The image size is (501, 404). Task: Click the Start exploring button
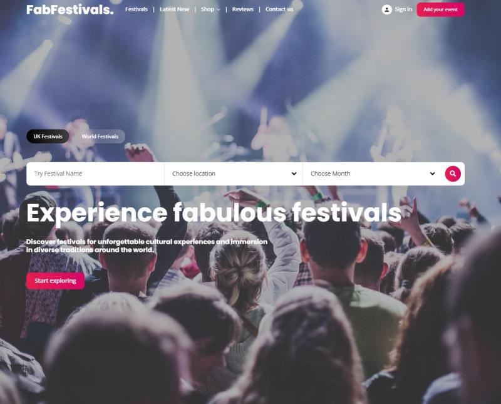(55, 281)
